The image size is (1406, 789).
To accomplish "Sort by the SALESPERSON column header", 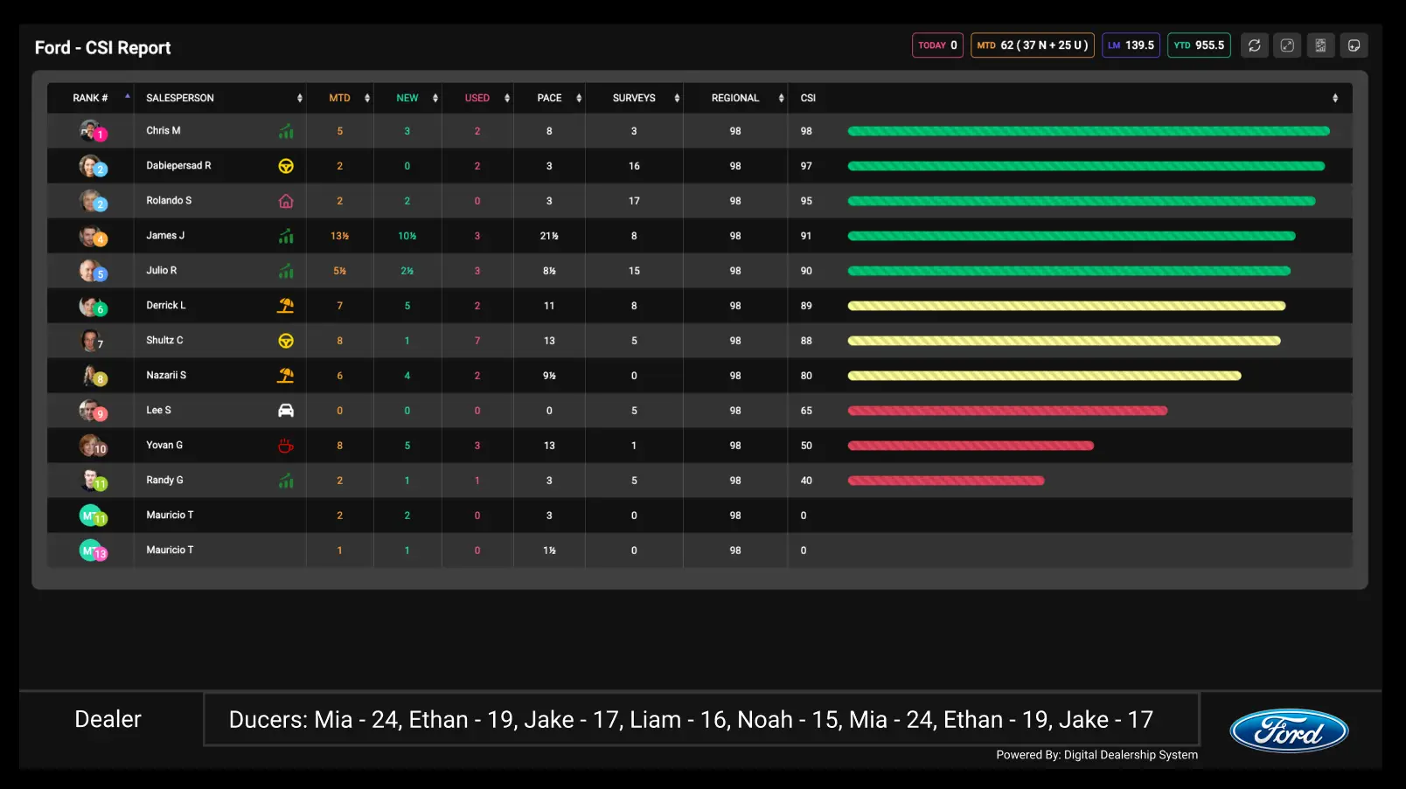I will click(x=219, y=98).
